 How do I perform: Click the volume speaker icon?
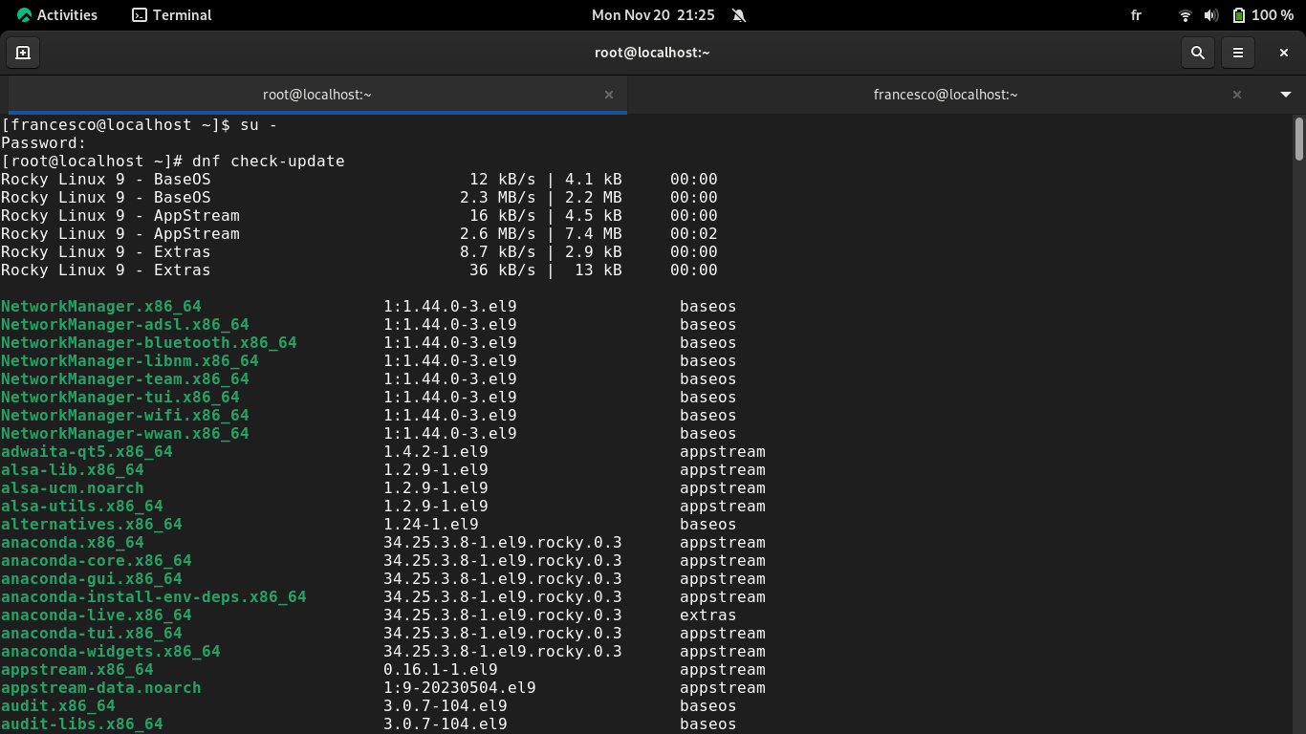(x=1211, y=15)
